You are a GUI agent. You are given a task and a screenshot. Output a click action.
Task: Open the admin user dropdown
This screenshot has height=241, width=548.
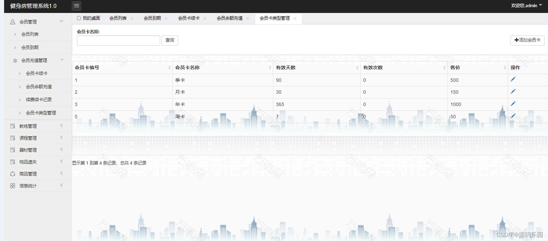(527, 5)
